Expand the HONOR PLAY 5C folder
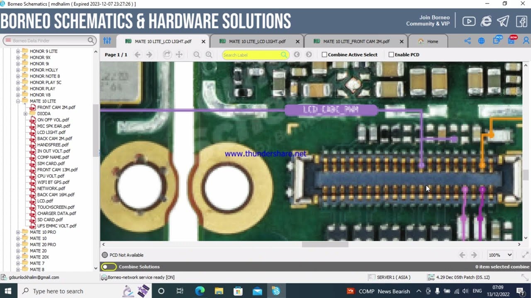This screenshot has height=298, width=531. click(18, 82)
